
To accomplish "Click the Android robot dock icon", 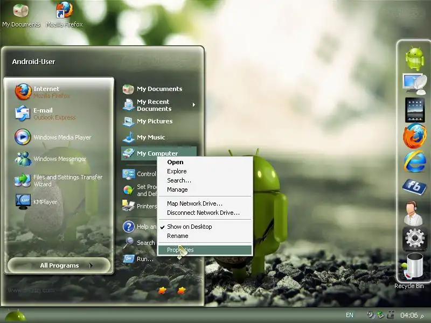I will click(415, 59).
